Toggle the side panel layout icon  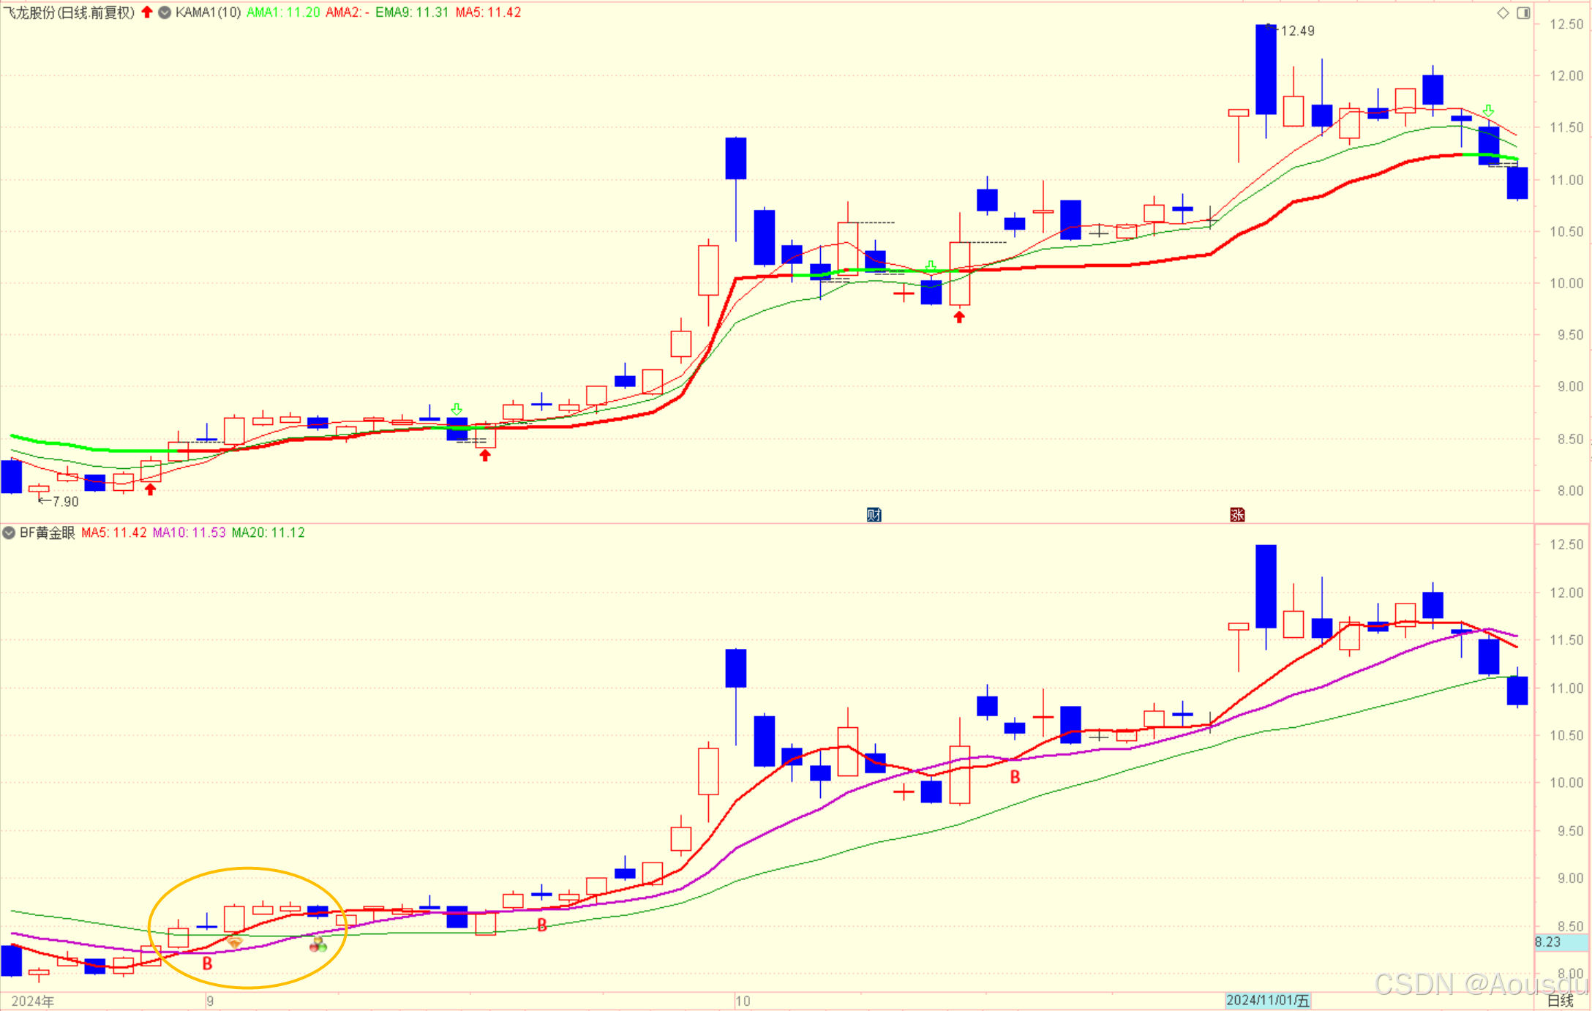tap(1523, 12)
